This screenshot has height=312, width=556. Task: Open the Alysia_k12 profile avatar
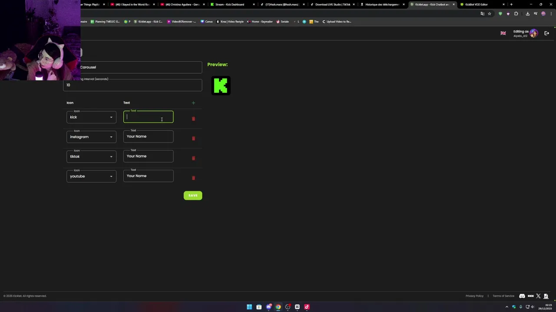pyautogui.click(x=533, y=33)
